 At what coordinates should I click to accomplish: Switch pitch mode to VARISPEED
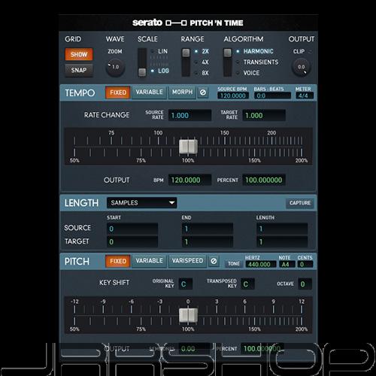(187, 261)
